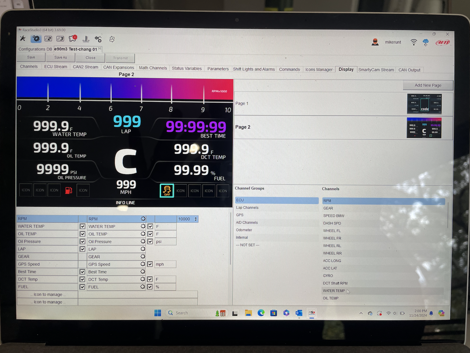
Task: Click the Save button
Action: (x=31, y=57)
